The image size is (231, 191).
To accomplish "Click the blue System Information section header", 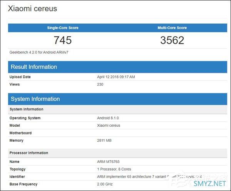I will tap(117, 99).
